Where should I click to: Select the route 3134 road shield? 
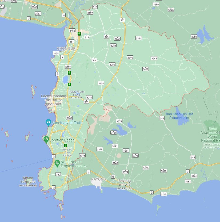click(56, 53)
